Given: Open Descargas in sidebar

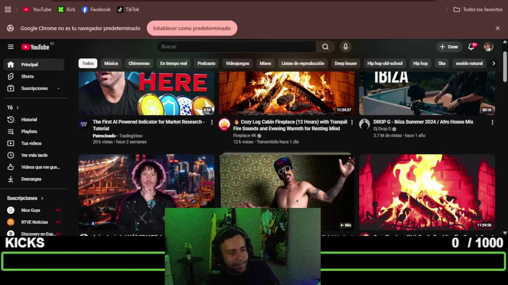Looking at the screenshot, I should [34, 179].
